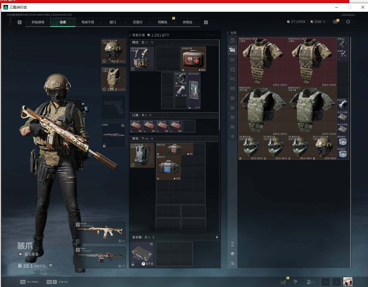Open the first warehouse category icon in sidebar

232,41
